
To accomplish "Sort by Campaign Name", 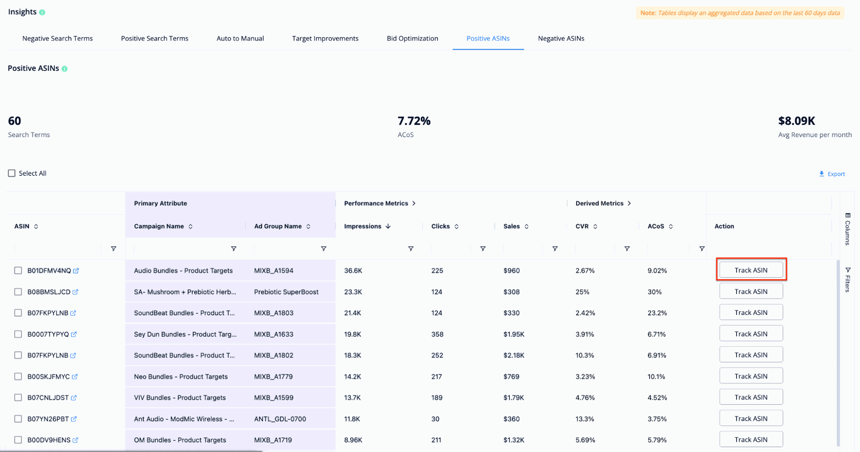I will [190, 226].
